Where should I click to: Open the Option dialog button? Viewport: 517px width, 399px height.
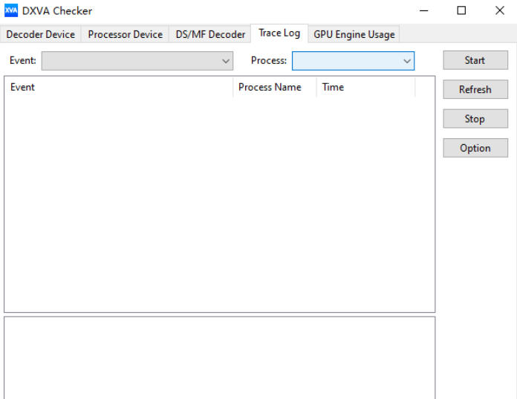475,148
